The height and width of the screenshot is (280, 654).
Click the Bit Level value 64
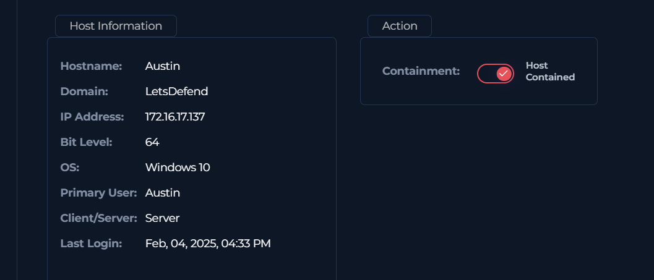pos(152,142)
